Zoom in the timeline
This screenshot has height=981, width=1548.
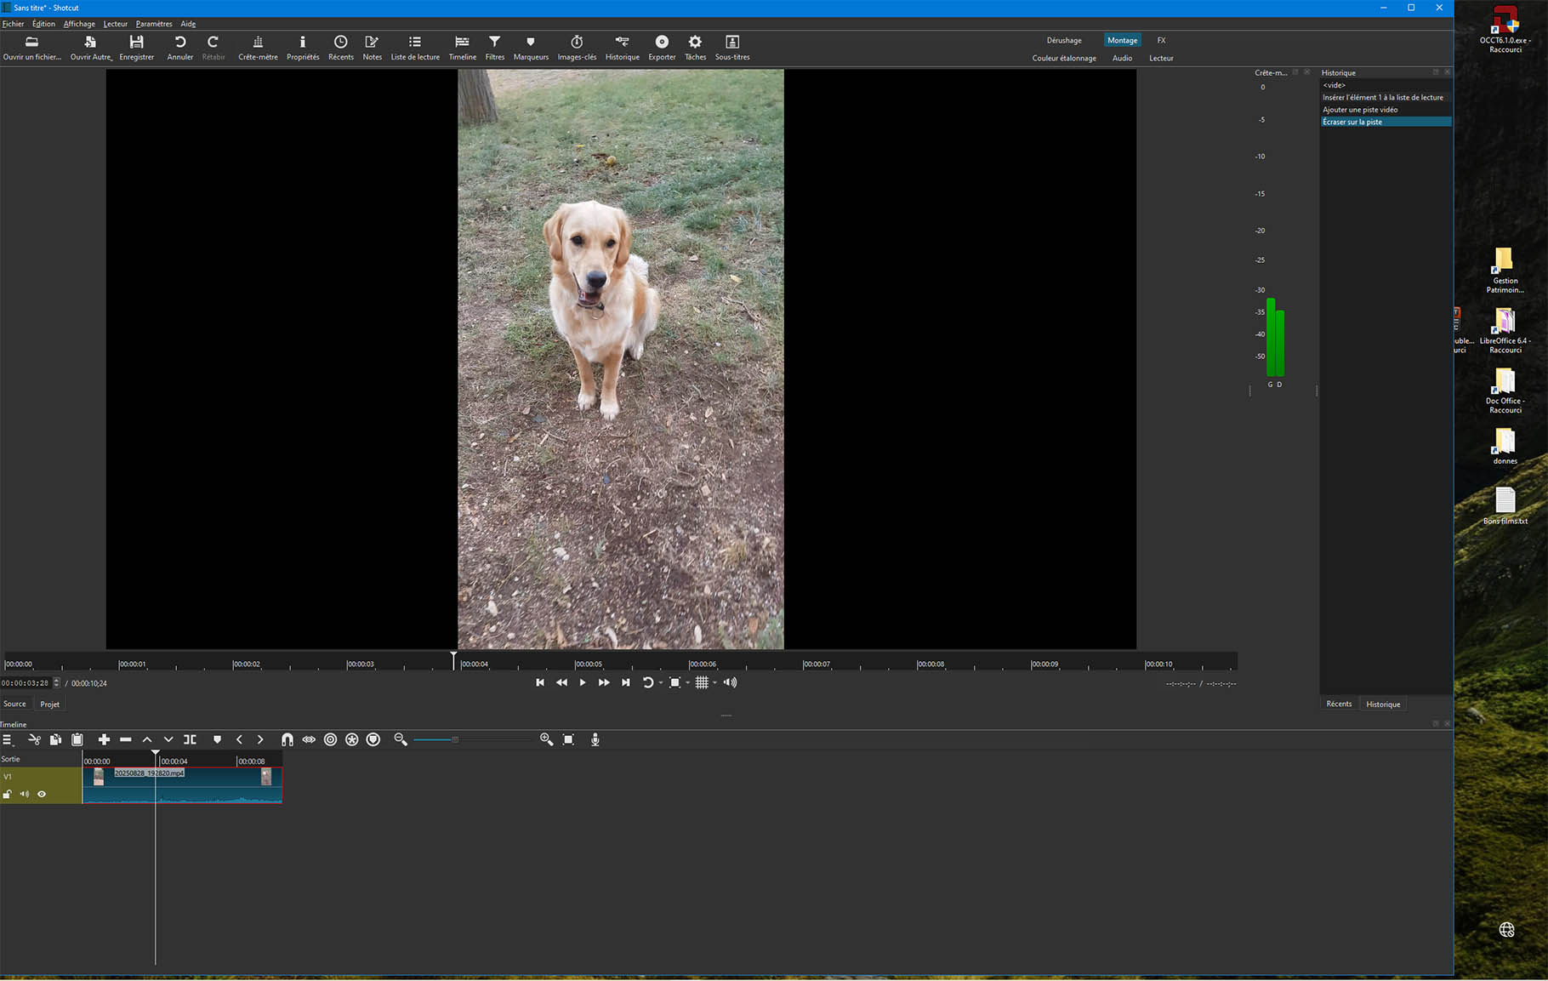(546, 739)
